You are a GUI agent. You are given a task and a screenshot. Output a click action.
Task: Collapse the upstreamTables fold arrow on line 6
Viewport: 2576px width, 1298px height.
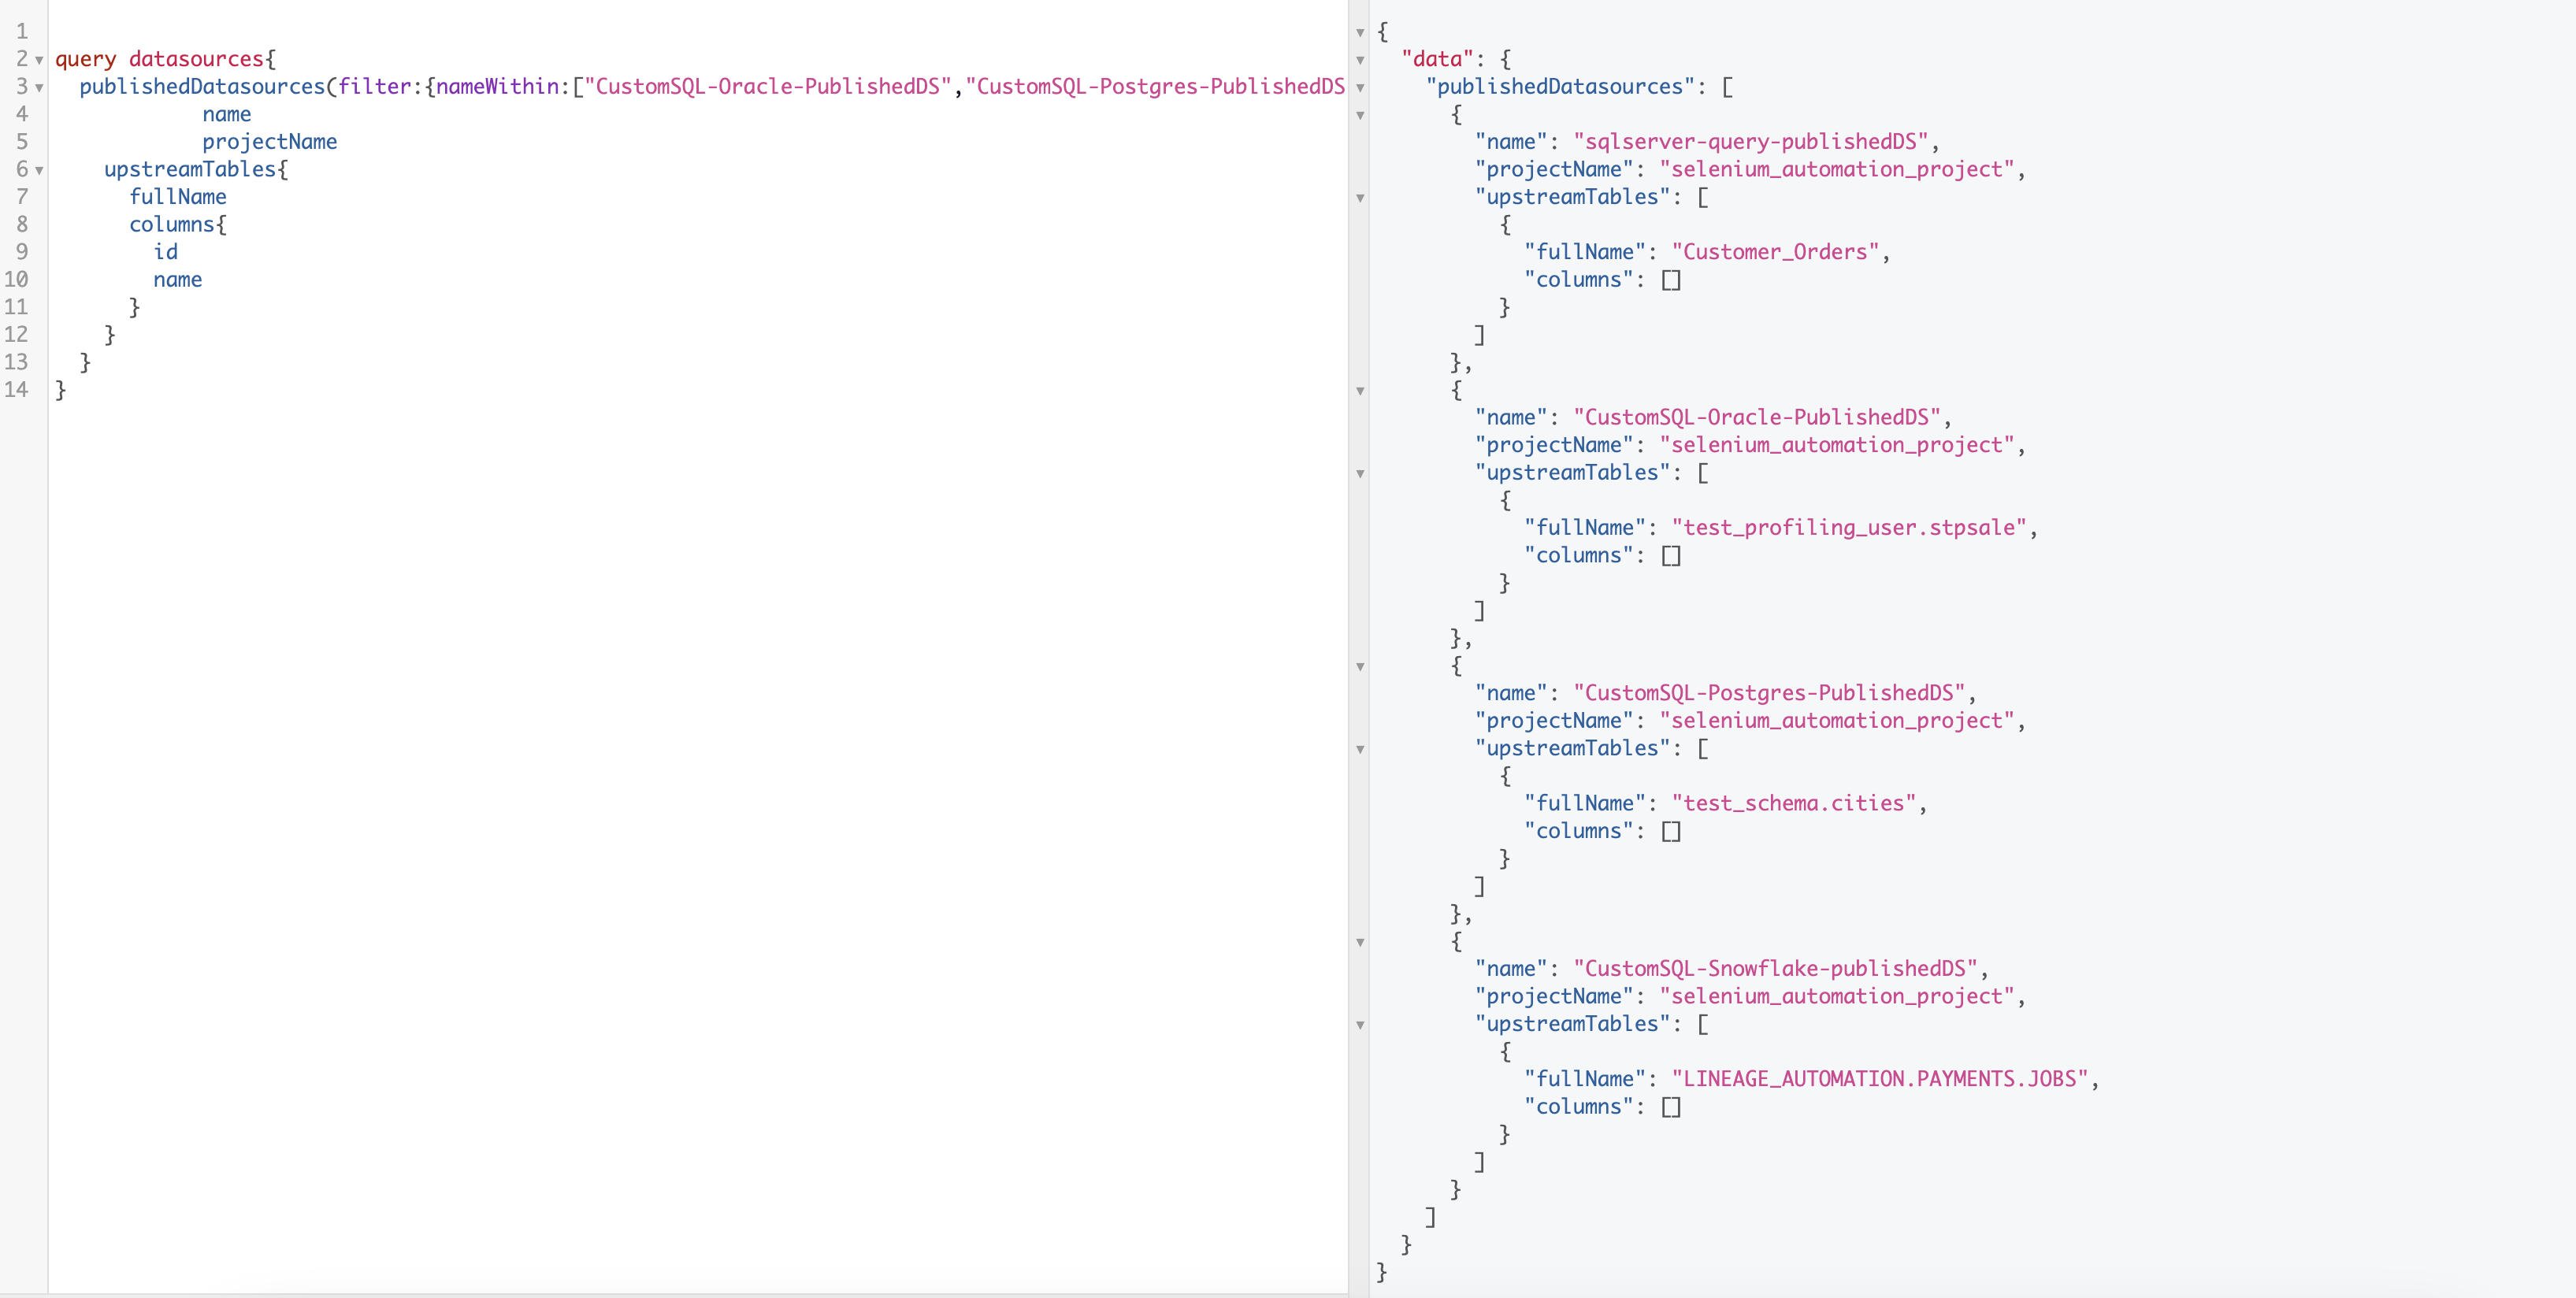pyautogui.click(x=39, y=170)
